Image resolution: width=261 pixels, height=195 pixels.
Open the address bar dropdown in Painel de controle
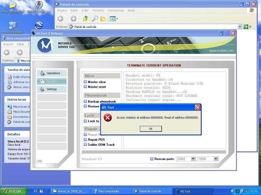(240, 27)
